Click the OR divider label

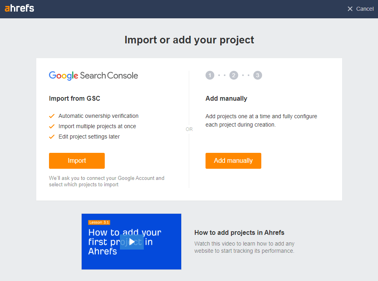[189, 129]
